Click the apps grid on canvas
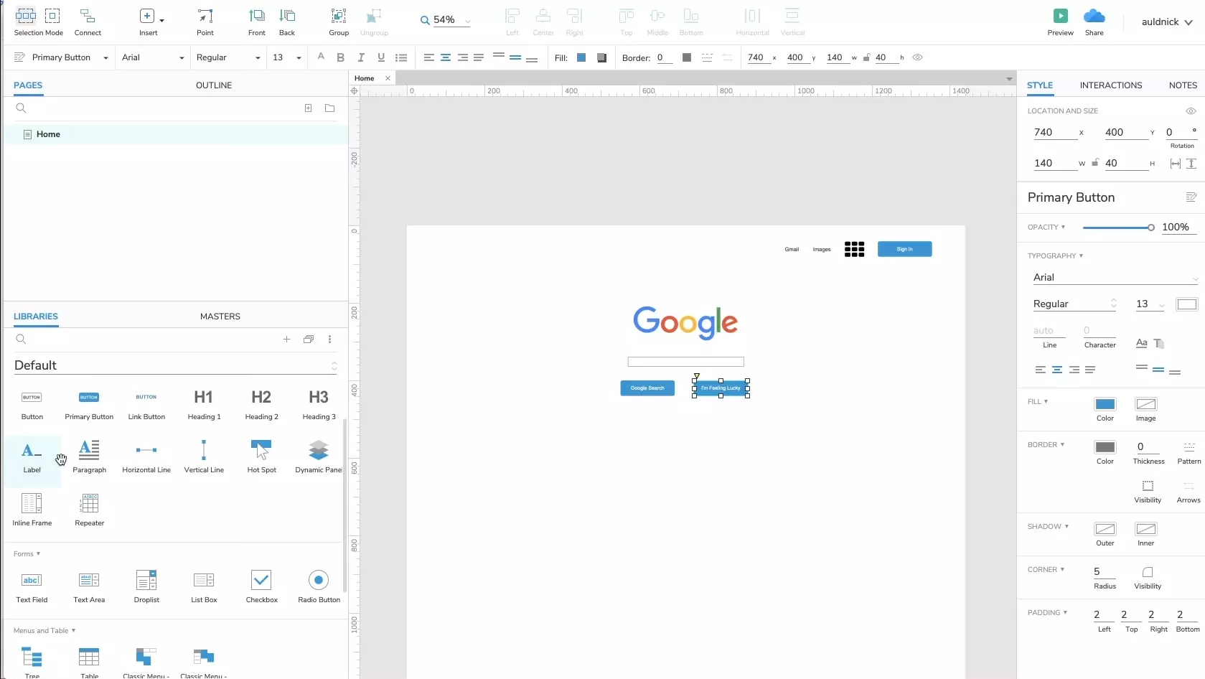 (x=854, y=249)
